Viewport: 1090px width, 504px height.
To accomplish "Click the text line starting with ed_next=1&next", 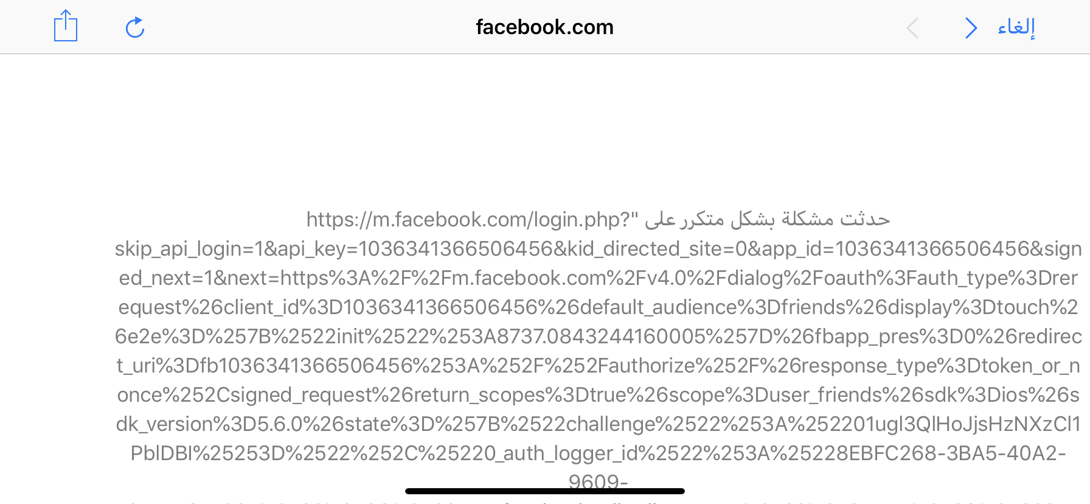I will tap(599, 278).
